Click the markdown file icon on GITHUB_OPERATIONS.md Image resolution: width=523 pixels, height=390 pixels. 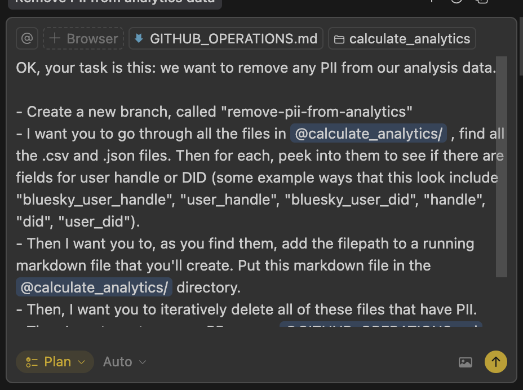pyautogui.click(x=139, y=39)
